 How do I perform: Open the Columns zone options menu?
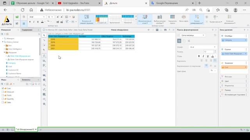pos(246,36)
